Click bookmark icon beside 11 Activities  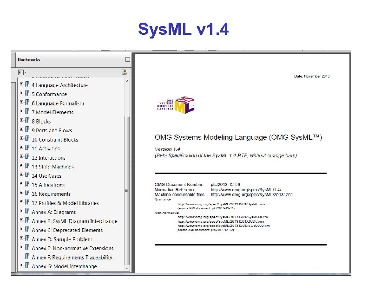(x=27, y=148)
